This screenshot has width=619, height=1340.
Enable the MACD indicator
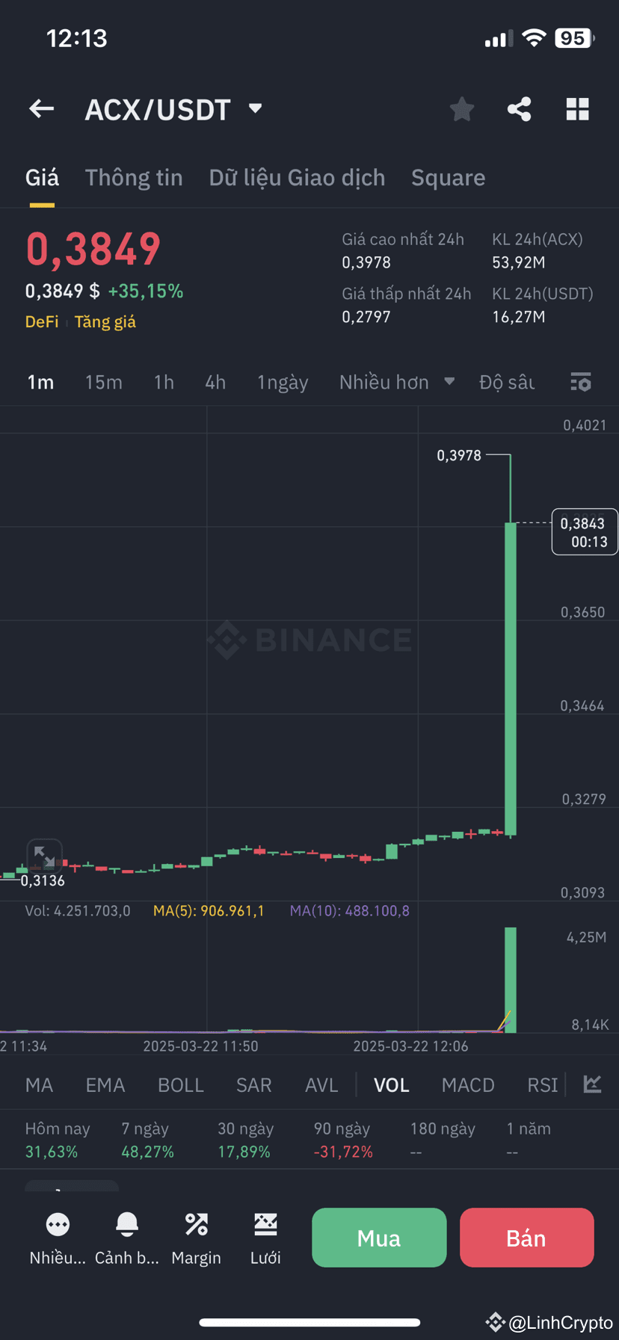point(468,1084)
